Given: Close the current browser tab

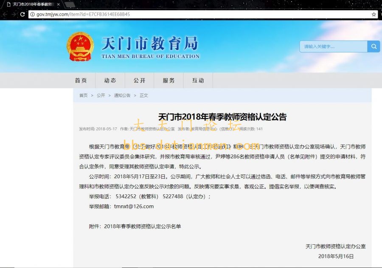Looking at the screenshot, I should [x=58, y=4].
